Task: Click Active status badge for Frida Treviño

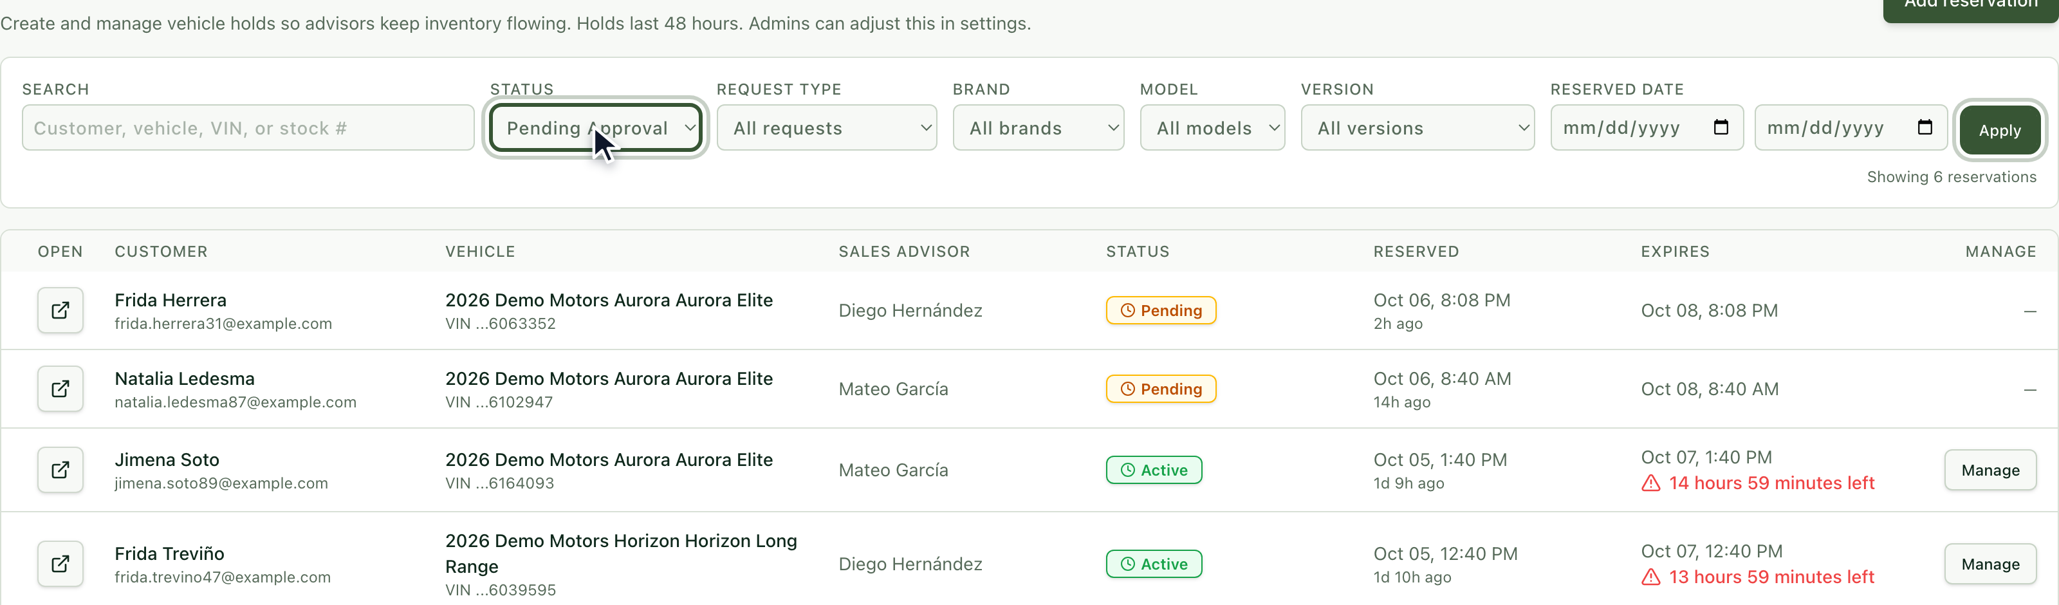Action: point(1154,564)
